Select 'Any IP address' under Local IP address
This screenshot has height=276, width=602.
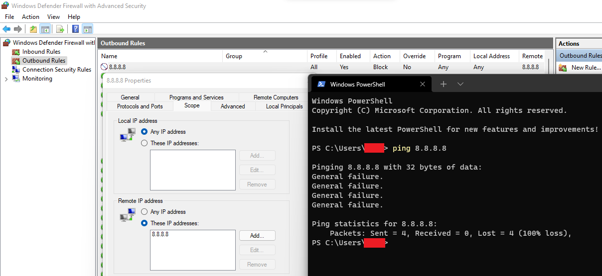(x=145, y=132)
